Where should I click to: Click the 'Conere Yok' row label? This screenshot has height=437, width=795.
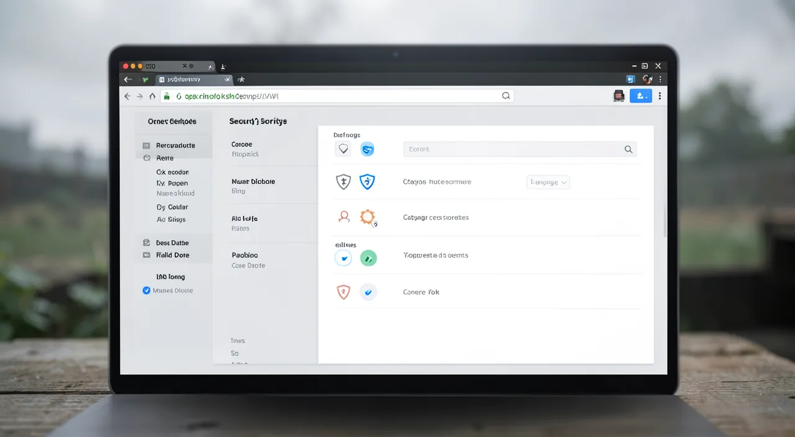click(x=421, y=292)
